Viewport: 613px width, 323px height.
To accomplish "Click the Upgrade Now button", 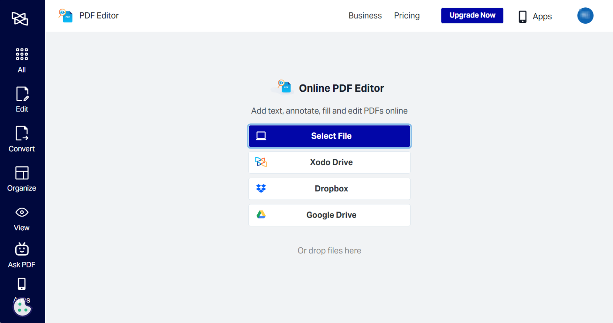I will pyautogui.click(x=472, y=15).
